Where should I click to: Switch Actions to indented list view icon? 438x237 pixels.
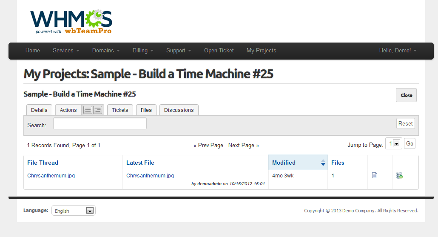coord(98,110)
